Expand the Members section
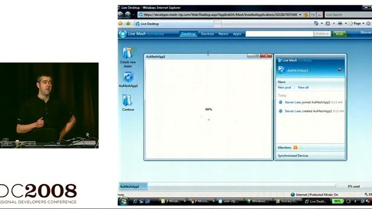372x209 pixels. pos(310,147)
